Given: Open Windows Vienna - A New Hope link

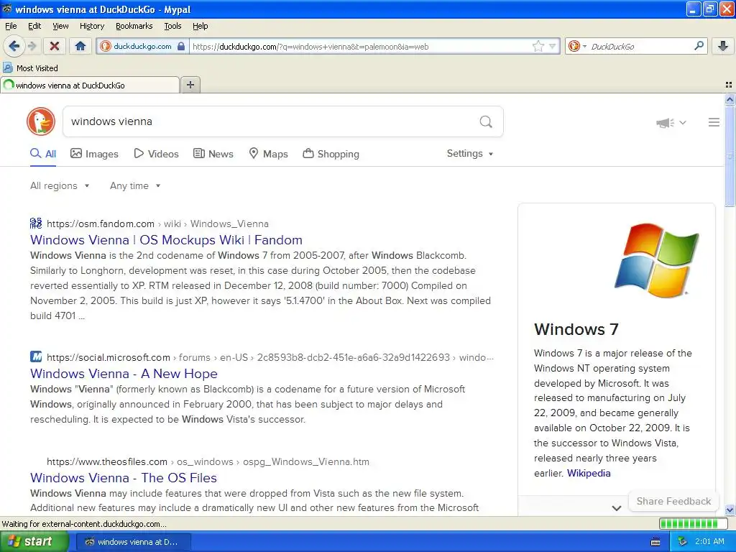Looking at the screenshot, I should [x=124, y=374].
